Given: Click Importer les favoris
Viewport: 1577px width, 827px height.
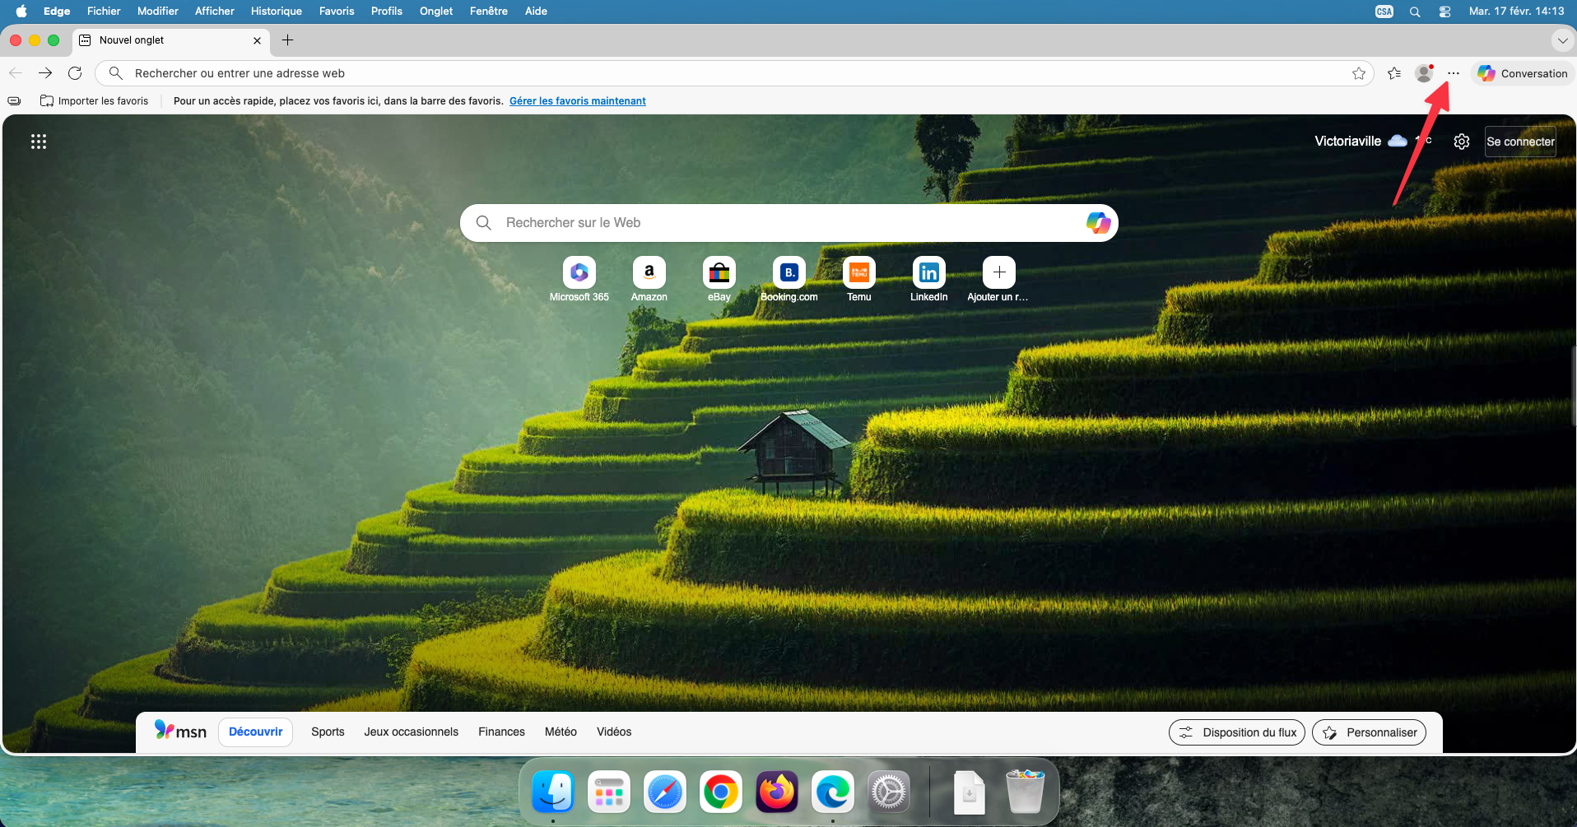Looking at the screenshot, I should (x=94, y=101).
